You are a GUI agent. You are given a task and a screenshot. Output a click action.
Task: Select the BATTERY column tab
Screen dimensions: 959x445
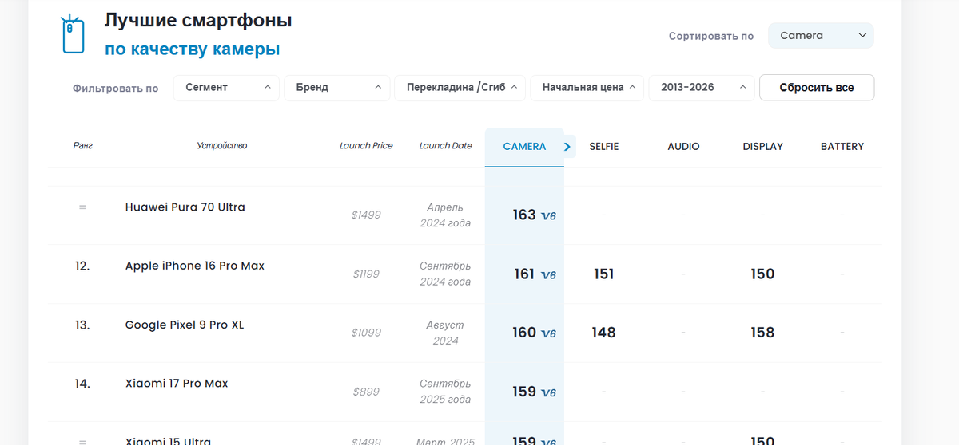tap(842, 147)
